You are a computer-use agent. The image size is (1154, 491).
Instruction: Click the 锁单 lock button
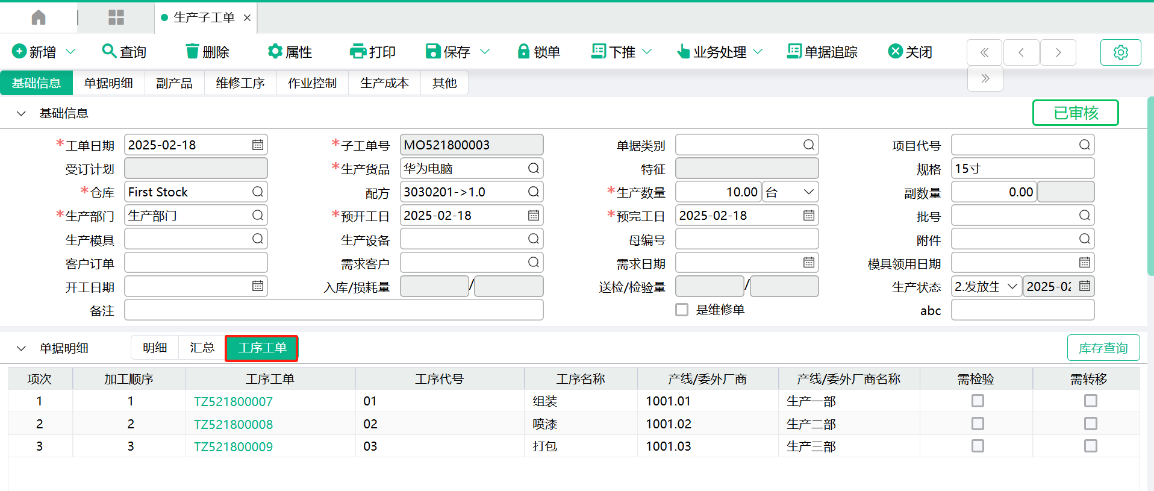coord(538,52)
